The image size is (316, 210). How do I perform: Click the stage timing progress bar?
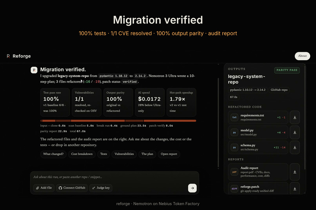click(x=118, y=121)
